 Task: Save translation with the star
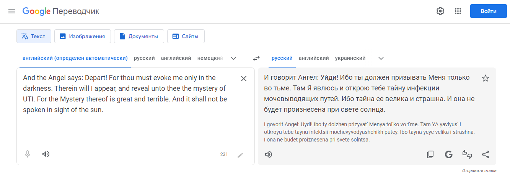pyautogui.click(x=486, y=79)
